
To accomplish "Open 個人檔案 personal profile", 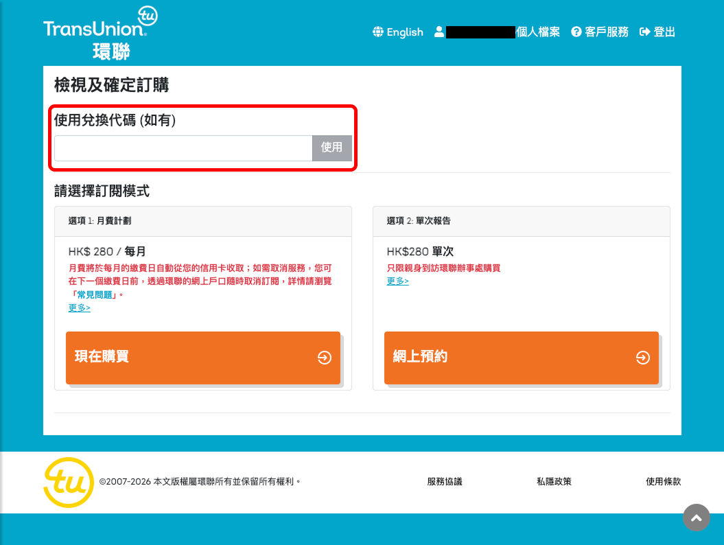I will point(538,32).
